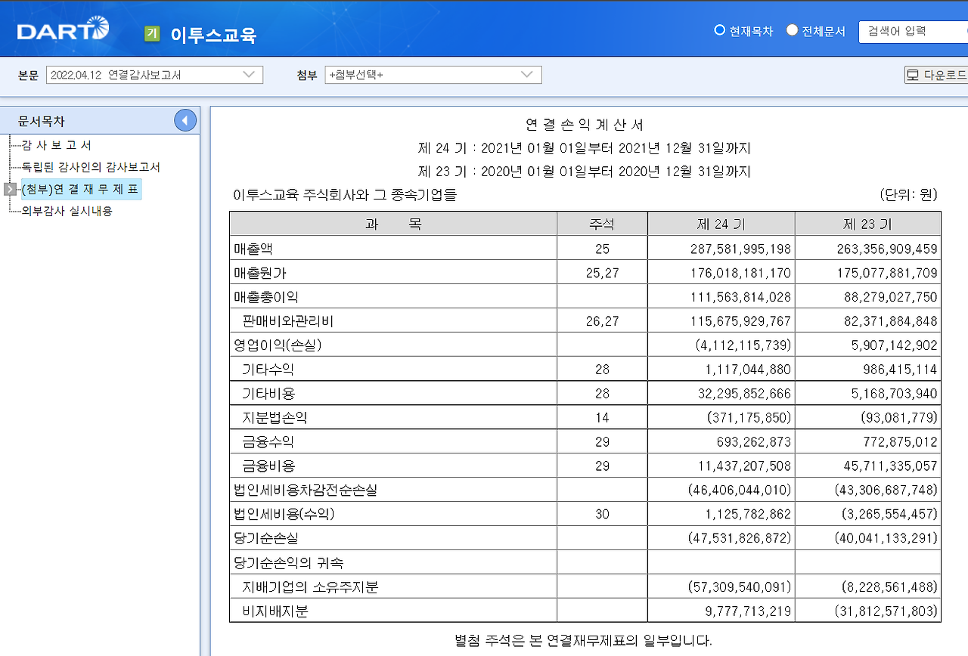Click the value 111,563,814,028
This screenshot has height=656, width=968.
coord(741,297)
